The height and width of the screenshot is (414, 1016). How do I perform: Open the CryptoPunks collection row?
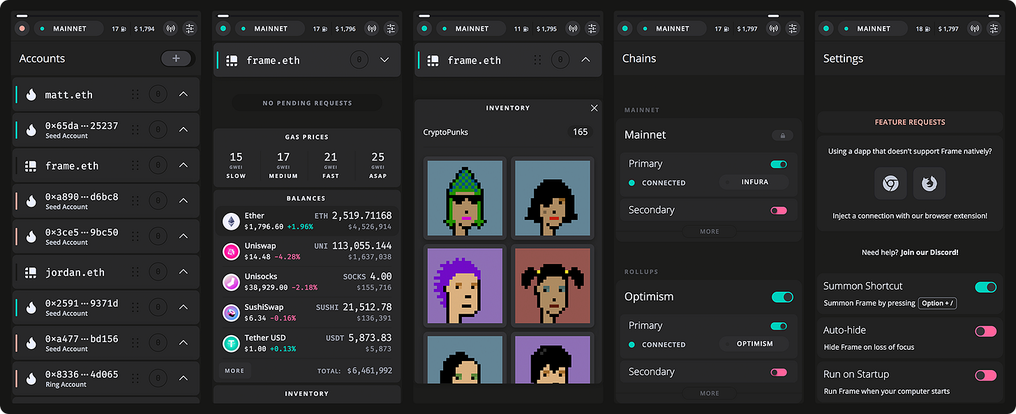tap(507, 132)
